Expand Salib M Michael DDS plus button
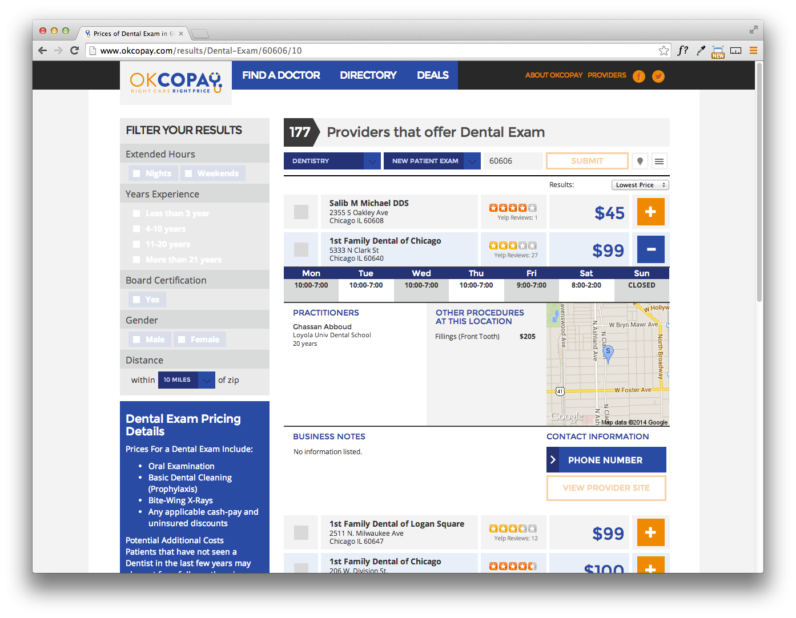 tap(650, 212)
